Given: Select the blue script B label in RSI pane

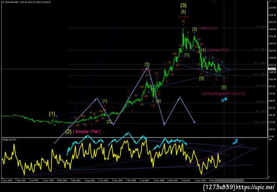Looking at the screenshot, I should pyautogui.click(x=235, y=142).
